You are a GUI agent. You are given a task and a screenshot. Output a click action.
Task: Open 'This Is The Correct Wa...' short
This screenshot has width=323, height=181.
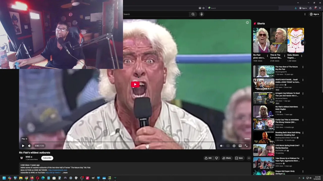click(278, 40)
